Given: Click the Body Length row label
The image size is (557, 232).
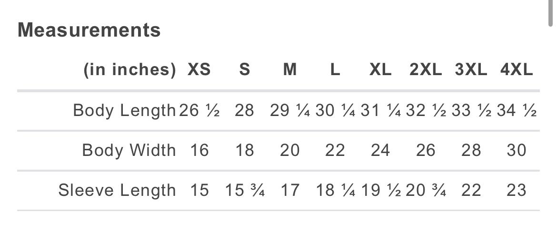Looking at the screenshot, I should click(124, 110).
